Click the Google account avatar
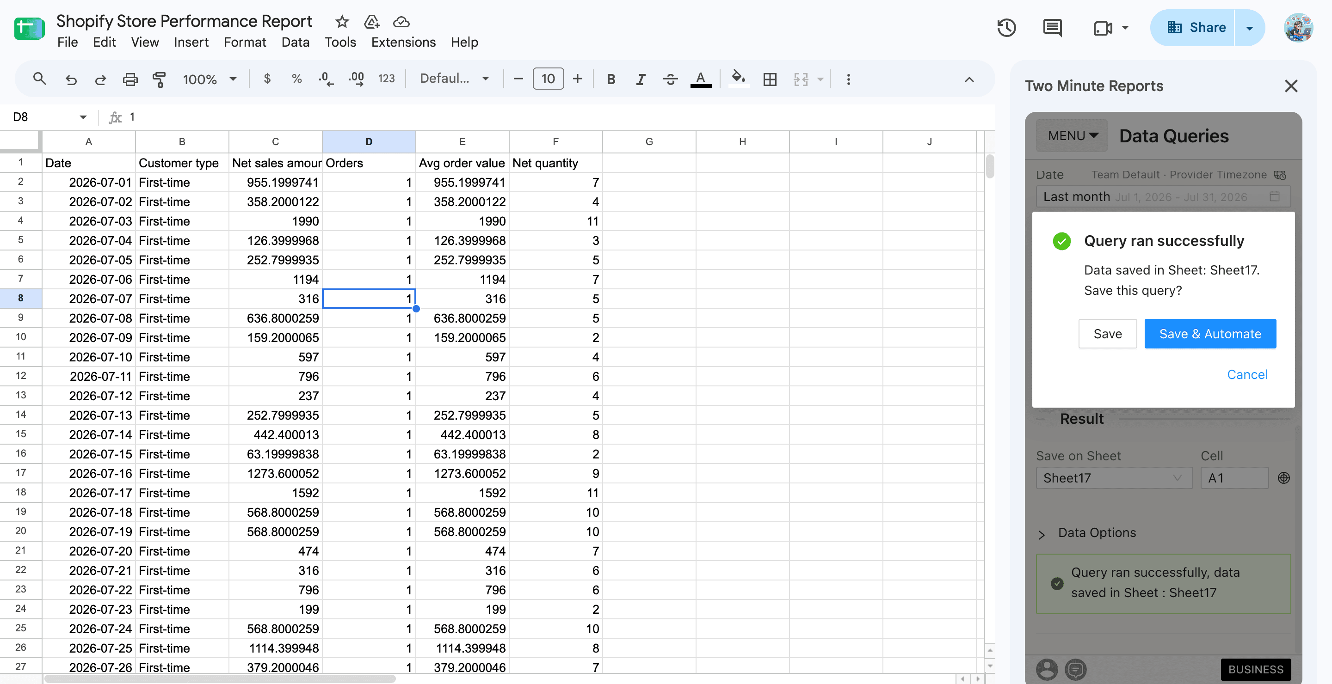The height and width of the screenshot is (684, 1332). (1298, 28)
